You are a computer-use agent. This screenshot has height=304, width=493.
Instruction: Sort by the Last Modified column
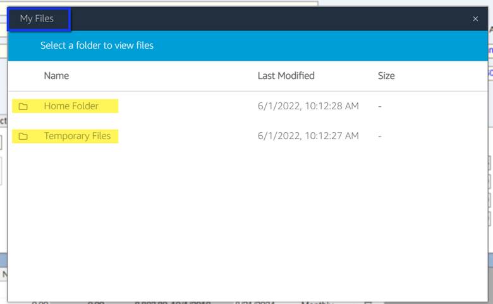click(x=286, y=76)
